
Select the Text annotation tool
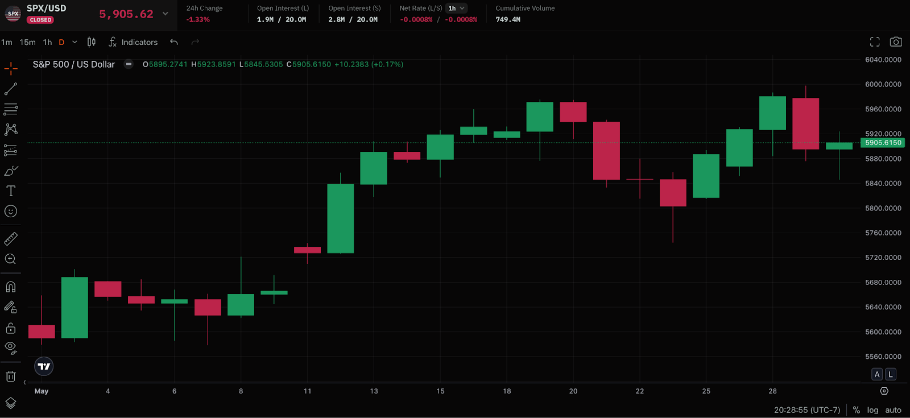point(11,191)
